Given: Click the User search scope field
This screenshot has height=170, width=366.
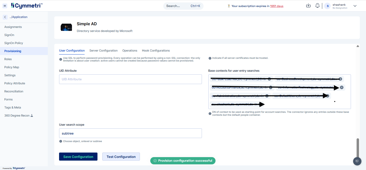Looking at the screenshot, I should [130, 133].
